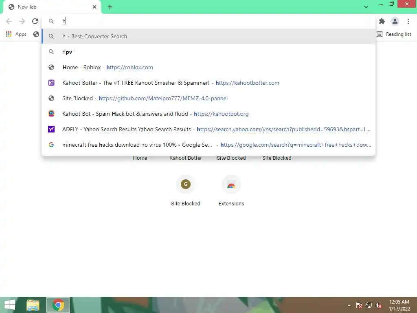Open the G Site Blocked shortcut tile
Image resolution: width=417 pixels, height=313 pixels.
coord(186,191)
